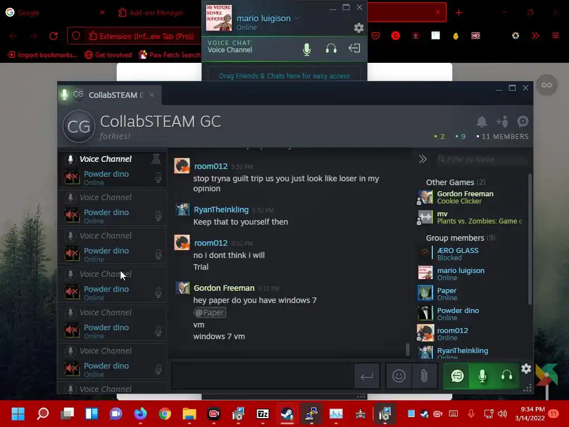This screenshot has width=569, height=427.
Task: Mute microphone in voice chat header
Action: point(307,49)
